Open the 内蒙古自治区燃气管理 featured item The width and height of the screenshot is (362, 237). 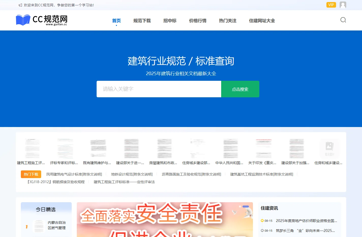point(57,225)
